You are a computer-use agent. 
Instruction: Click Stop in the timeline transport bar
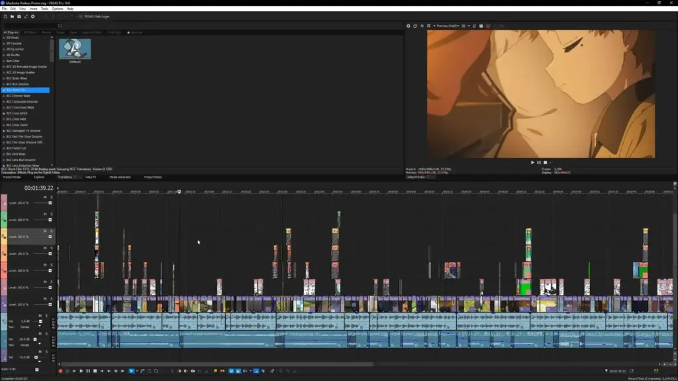click(95, 371)
